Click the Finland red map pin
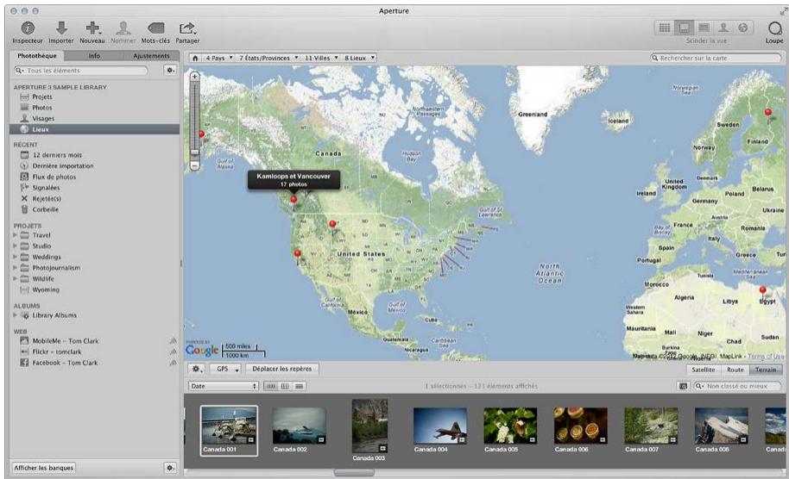The width and height of the screenshot is (789, 479). pyautogui.click(x=768, y=113)
